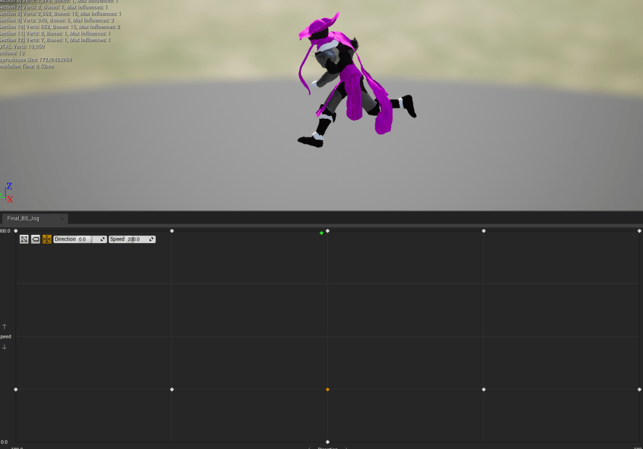
Task: Select the middle-row far-right sample diamond
Action: [x=639, y=389]
